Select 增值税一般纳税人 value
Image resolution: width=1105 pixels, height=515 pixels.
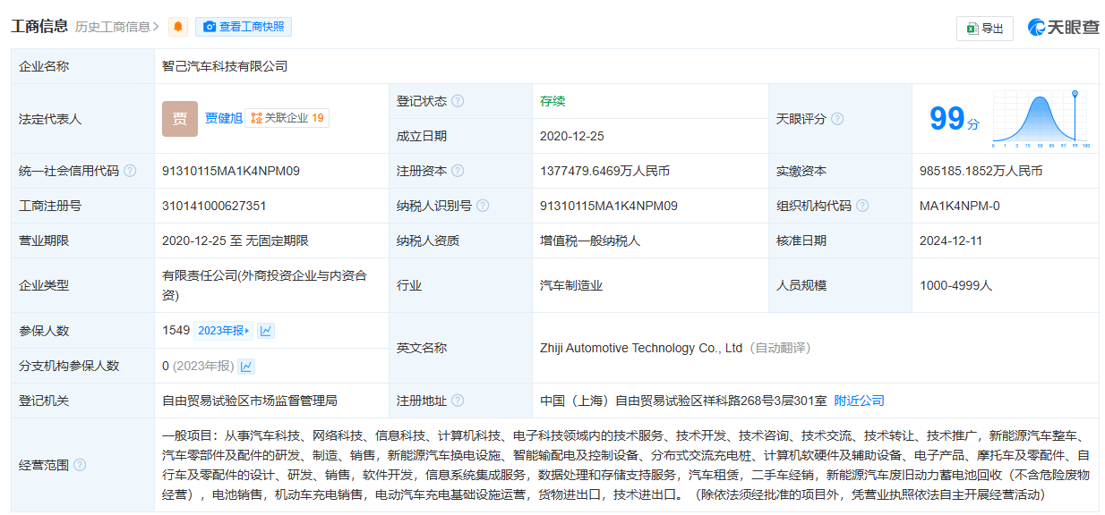(590, 241)
